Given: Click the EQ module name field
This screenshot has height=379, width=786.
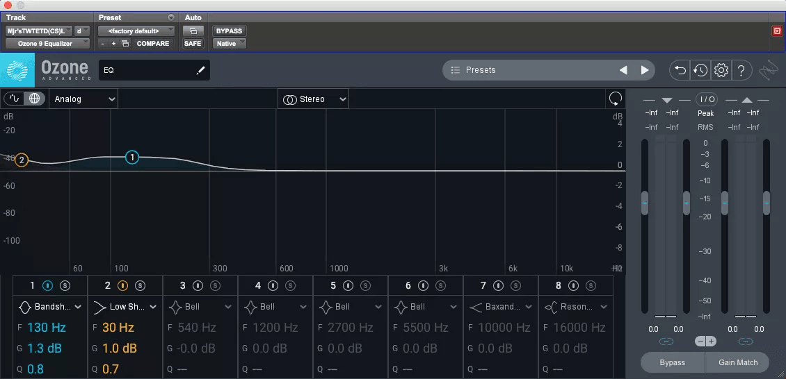Looking at the screenshot, I should point(154,71).
